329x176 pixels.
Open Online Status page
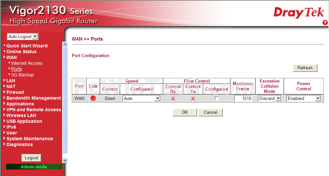[21, 52]
